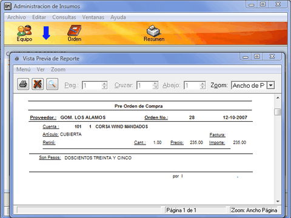Click the report vertical scrollbar thumb
The image size is (291, 218).
[278, 112]
